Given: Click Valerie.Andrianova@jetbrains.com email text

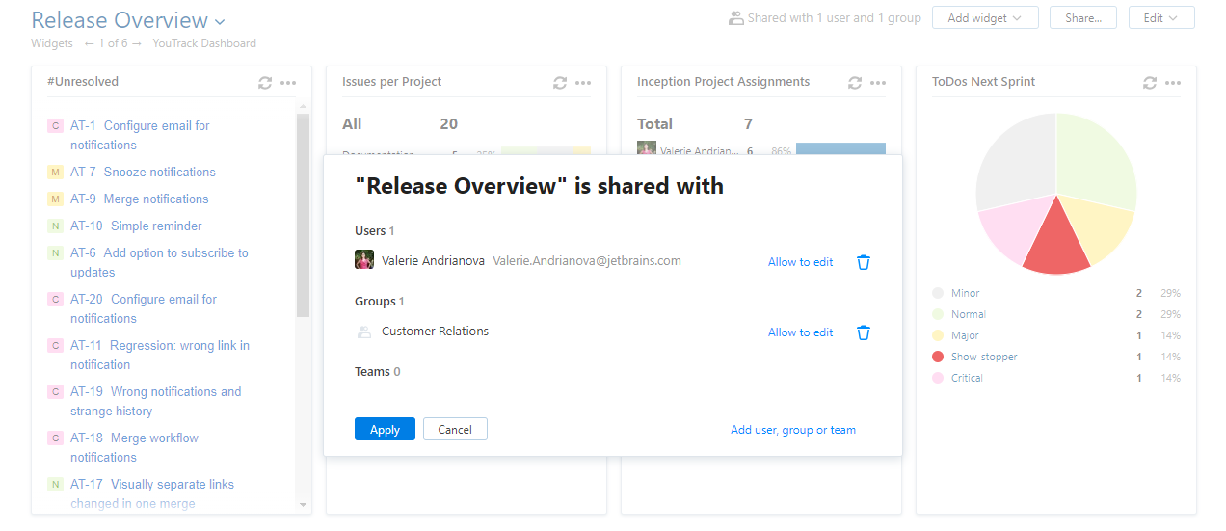Looking at the screenshot, I should [587, 261].
